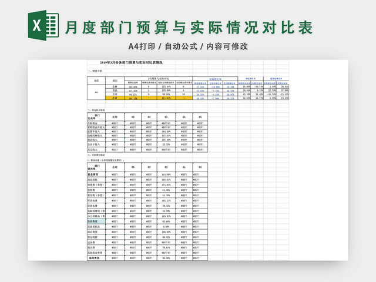The image size is (376, 282).
Task: Select the orange cell showing 104.13%
Action: click(133, 98)
